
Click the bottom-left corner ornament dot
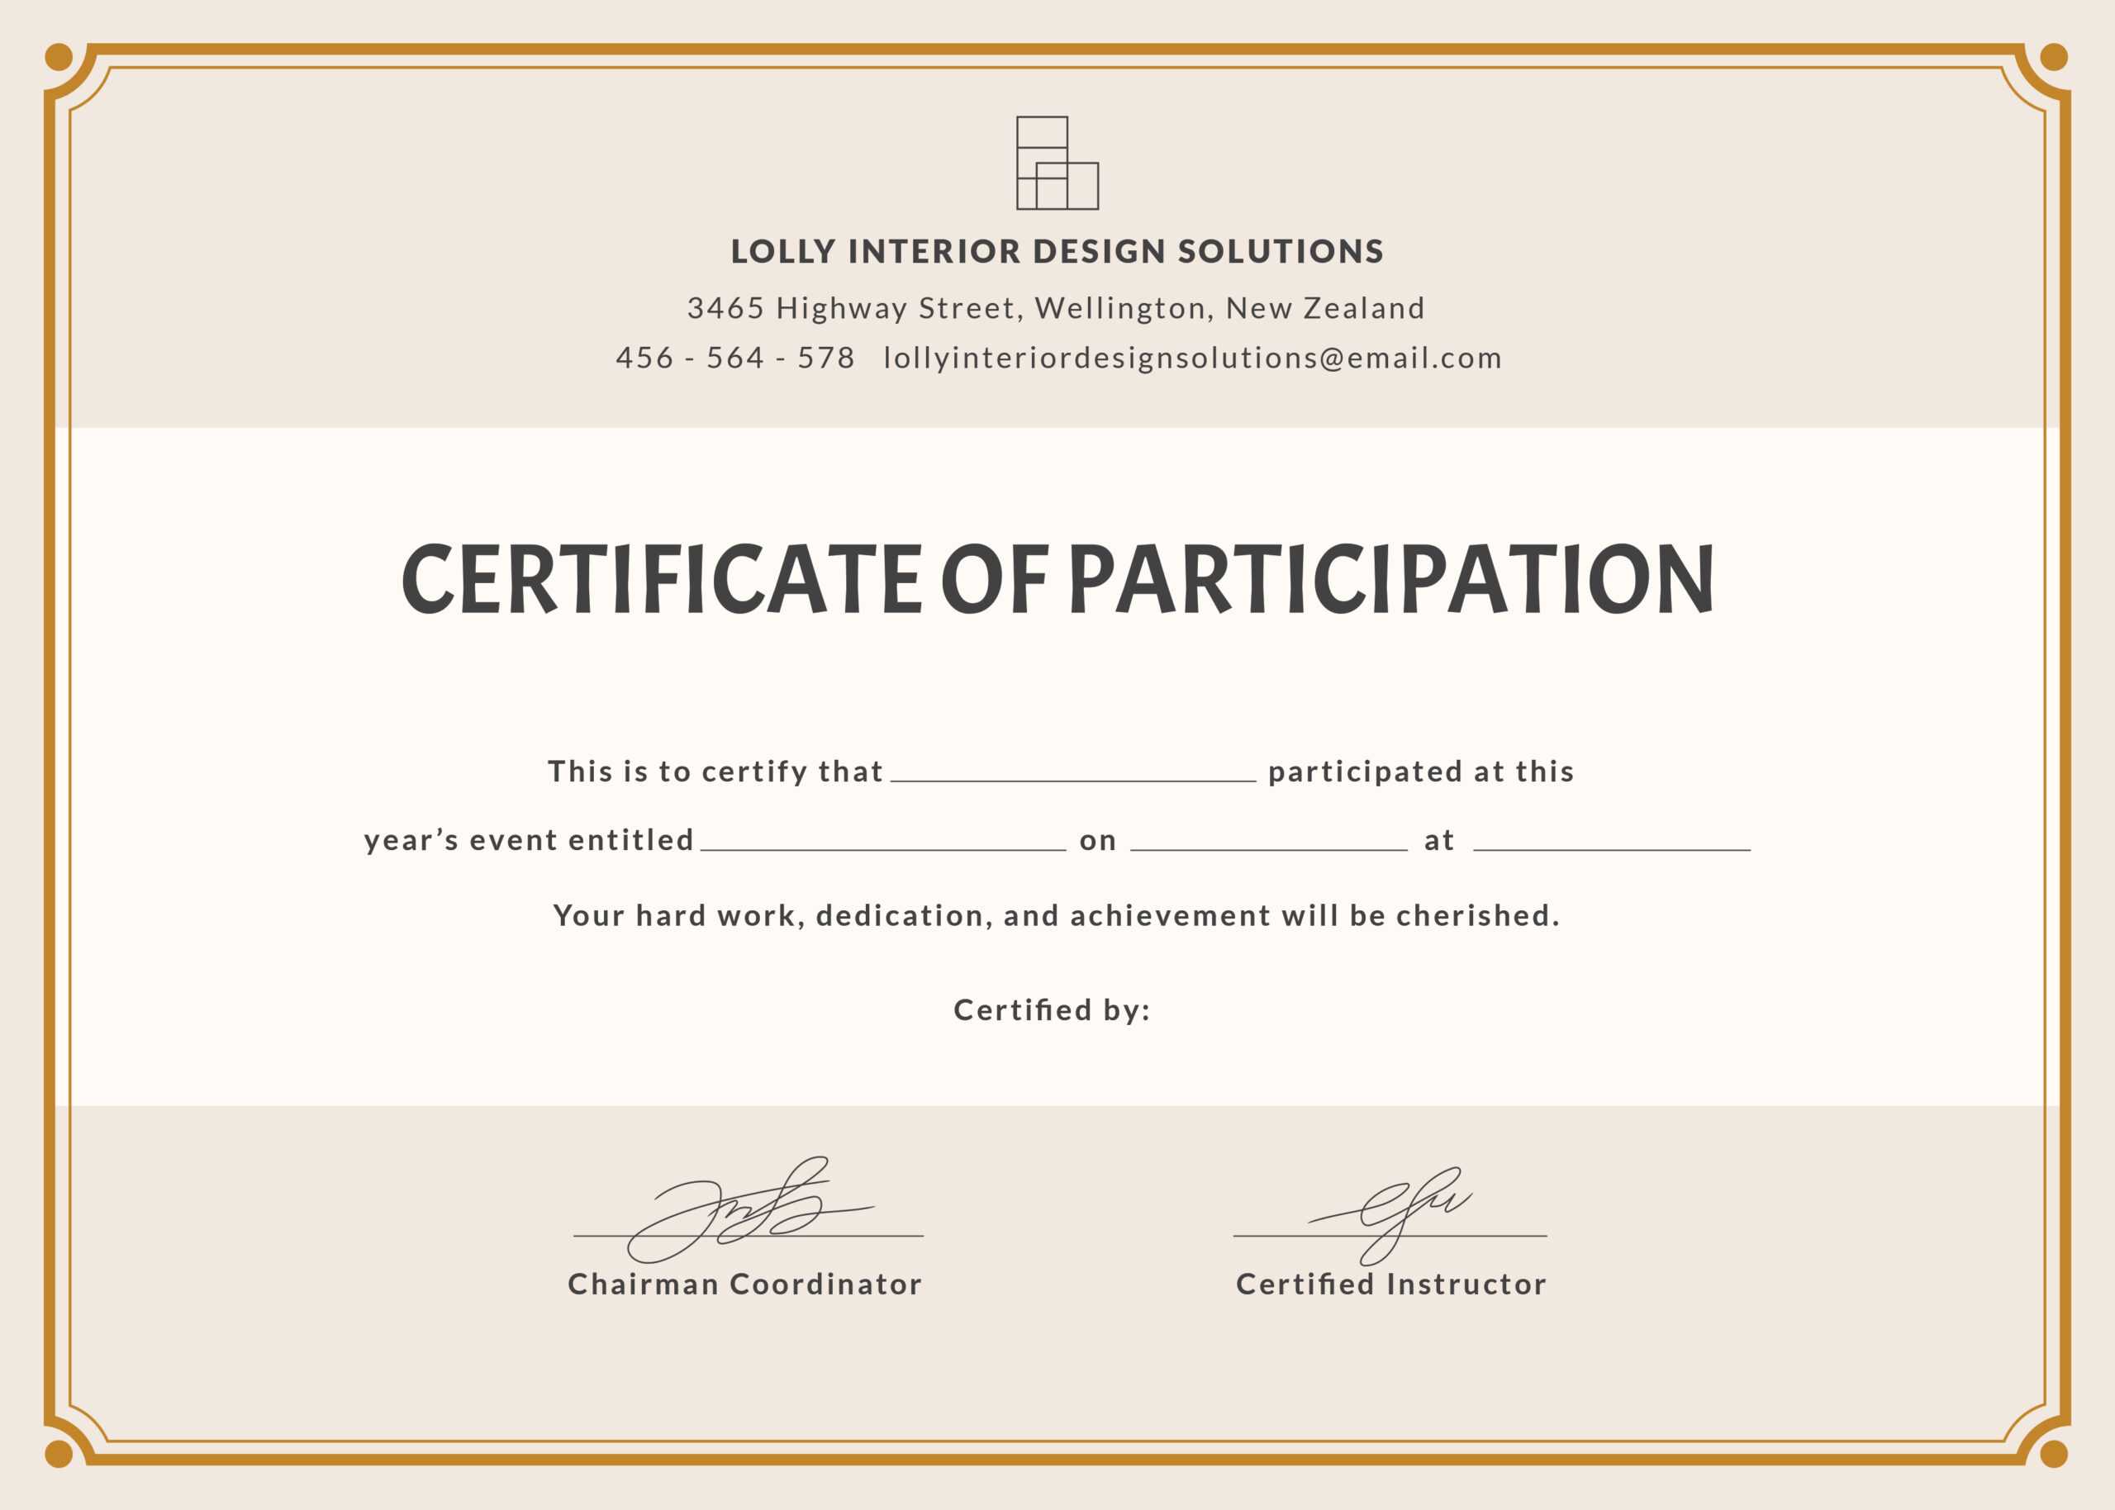59,1454
